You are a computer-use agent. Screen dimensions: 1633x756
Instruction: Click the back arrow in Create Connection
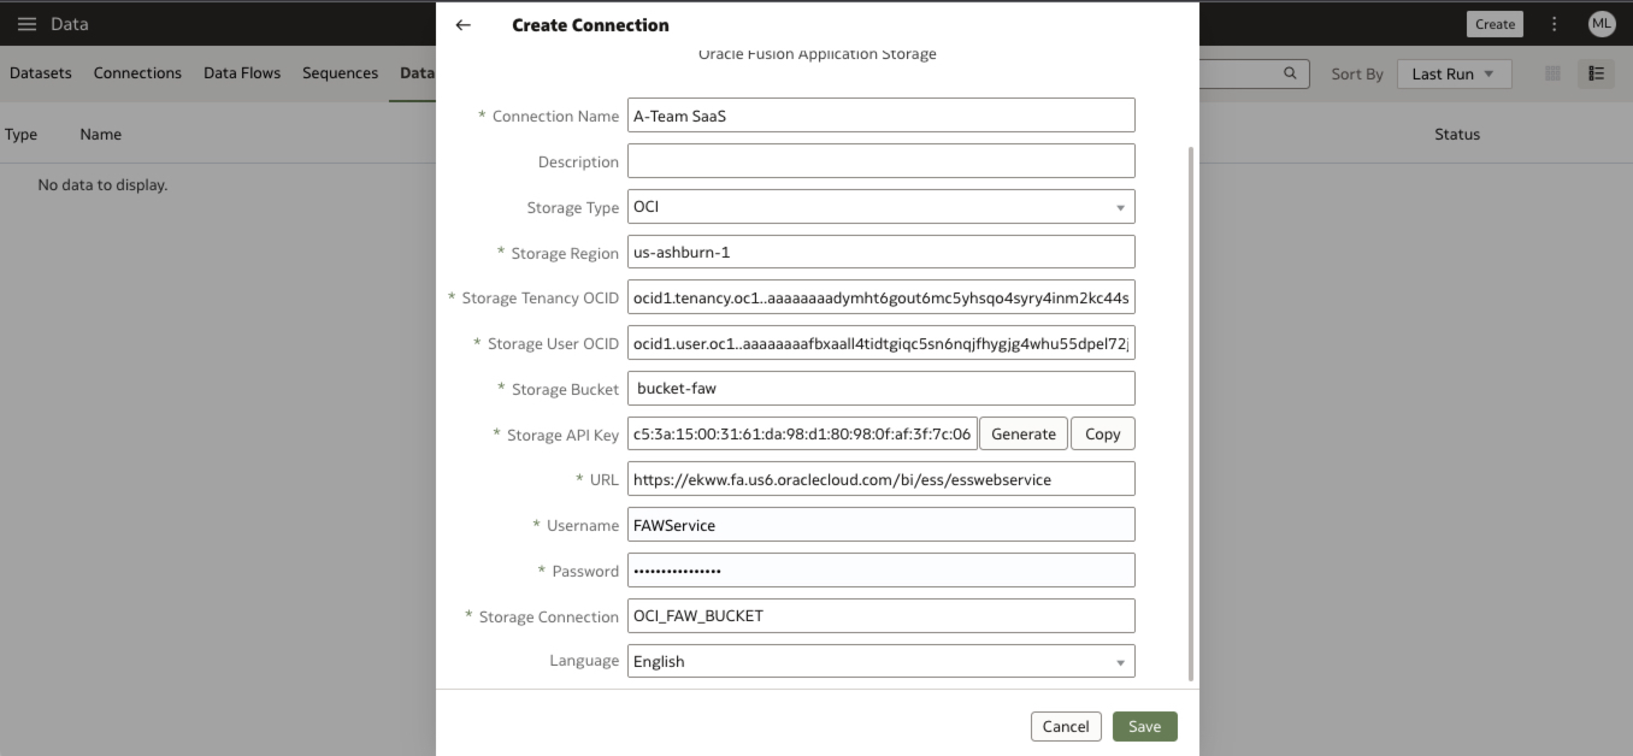pos(464,25)
